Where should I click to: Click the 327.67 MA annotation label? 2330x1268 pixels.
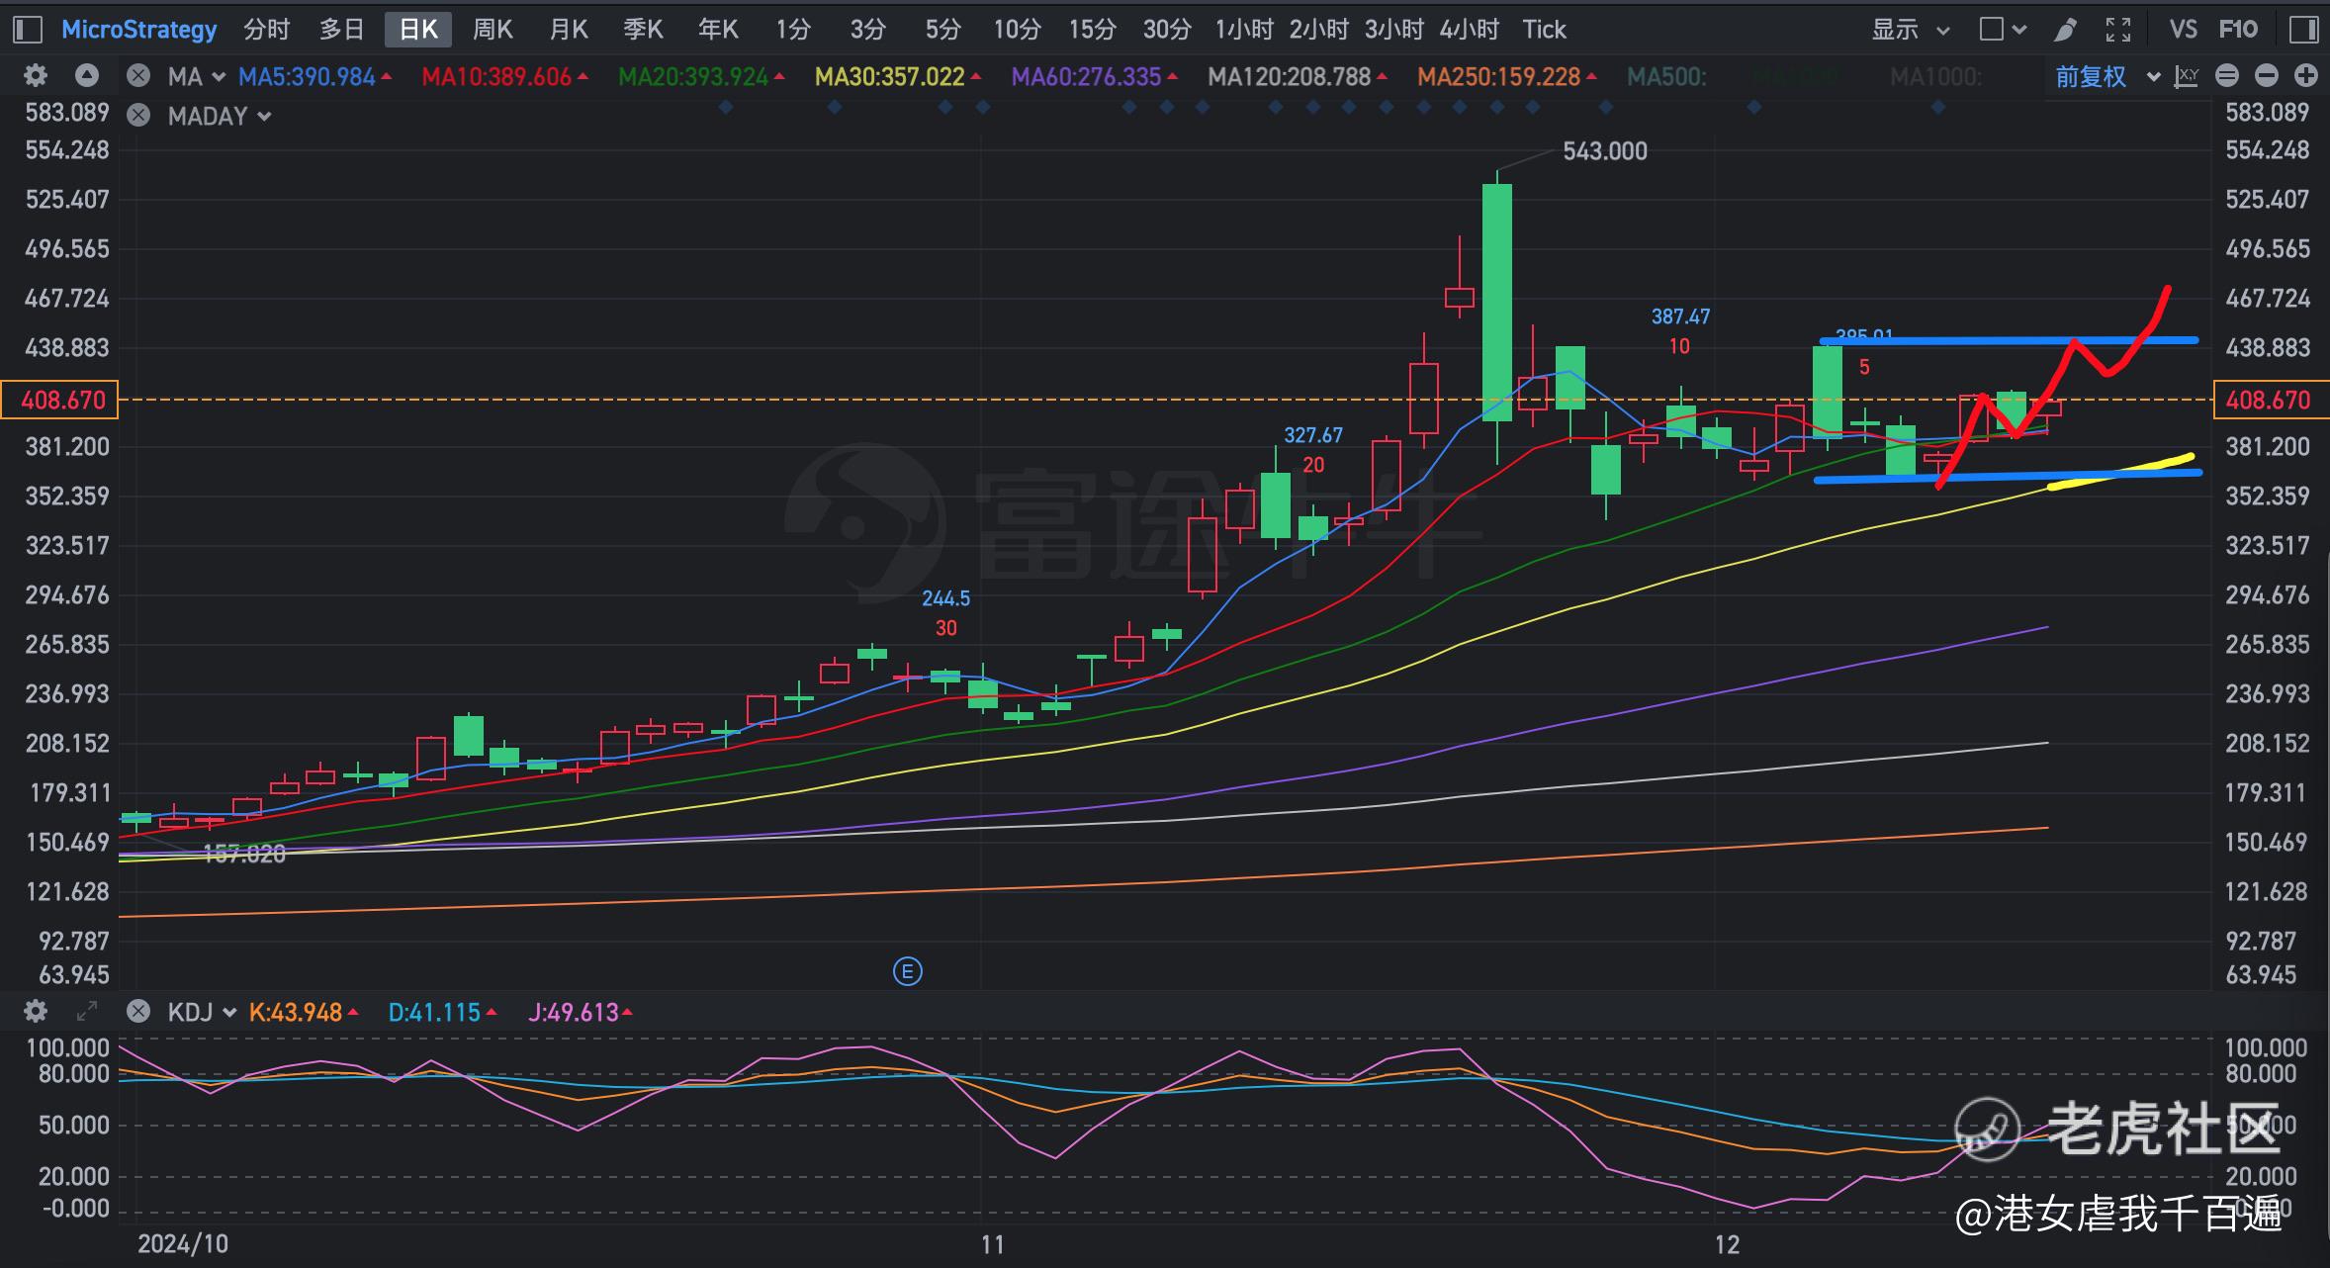point(1313,435)
